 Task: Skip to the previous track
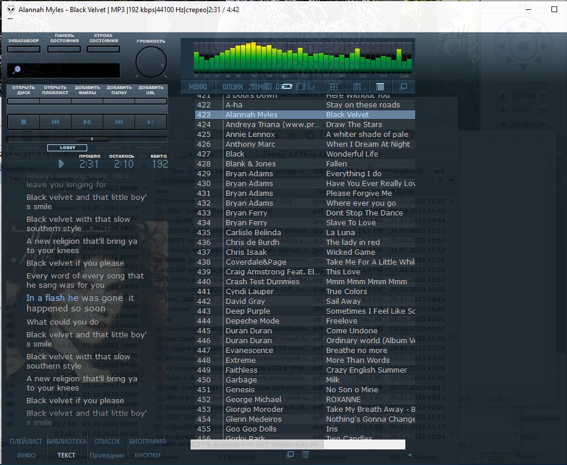pyautogui.click(x=55, y=122)
